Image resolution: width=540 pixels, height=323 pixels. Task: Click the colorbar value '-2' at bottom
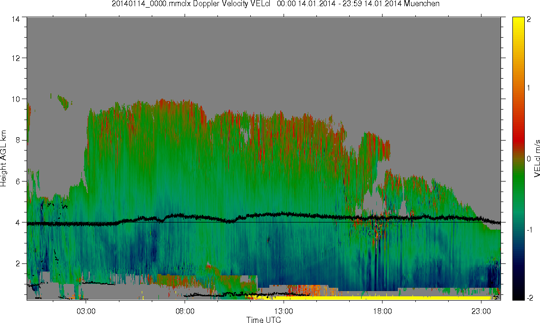point(530,298)
